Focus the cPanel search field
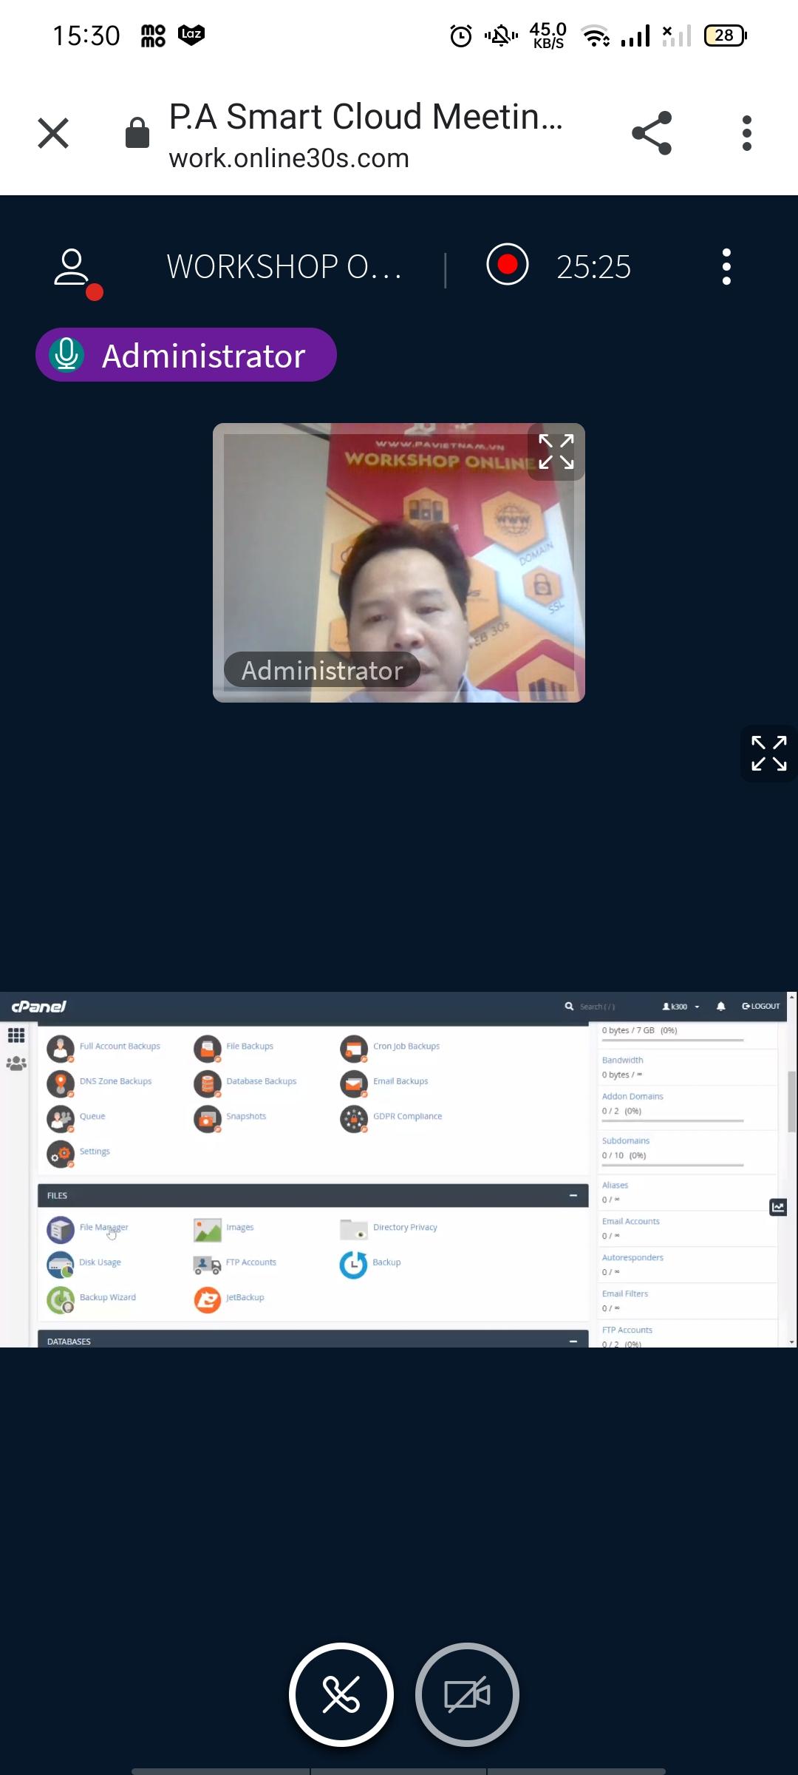 click(x=597, y=1007)
